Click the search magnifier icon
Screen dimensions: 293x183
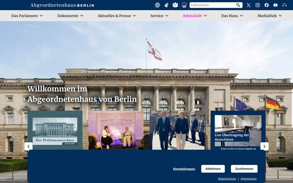[238, 5]
